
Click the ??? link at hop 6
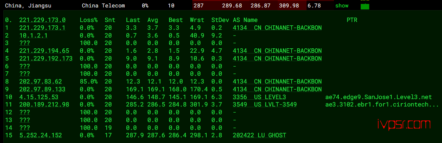(x=24, y=66)
